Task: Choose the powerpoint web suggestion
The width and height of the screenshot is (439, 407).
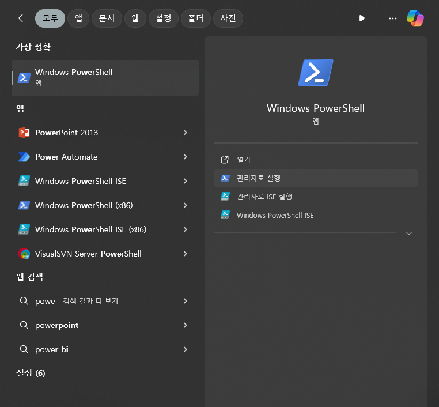Action: tap(56, 325)
